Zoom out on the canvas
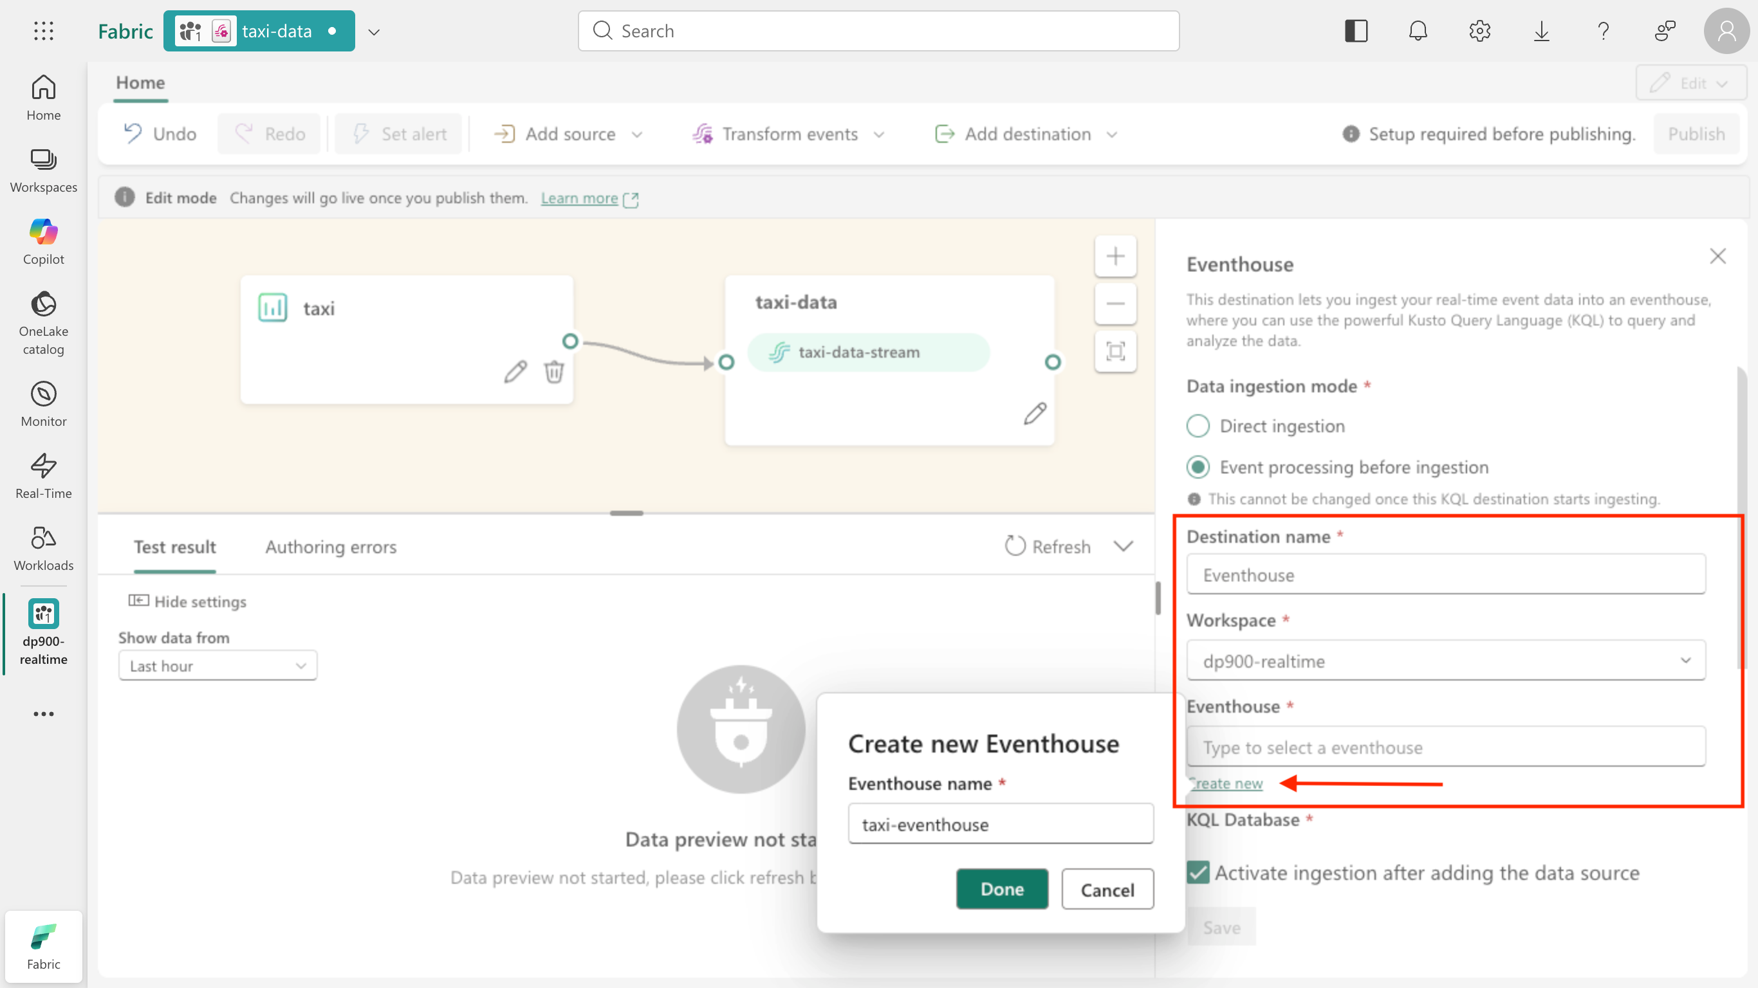Viewport: 1758px width, 988px height. tap(1115, 304)
